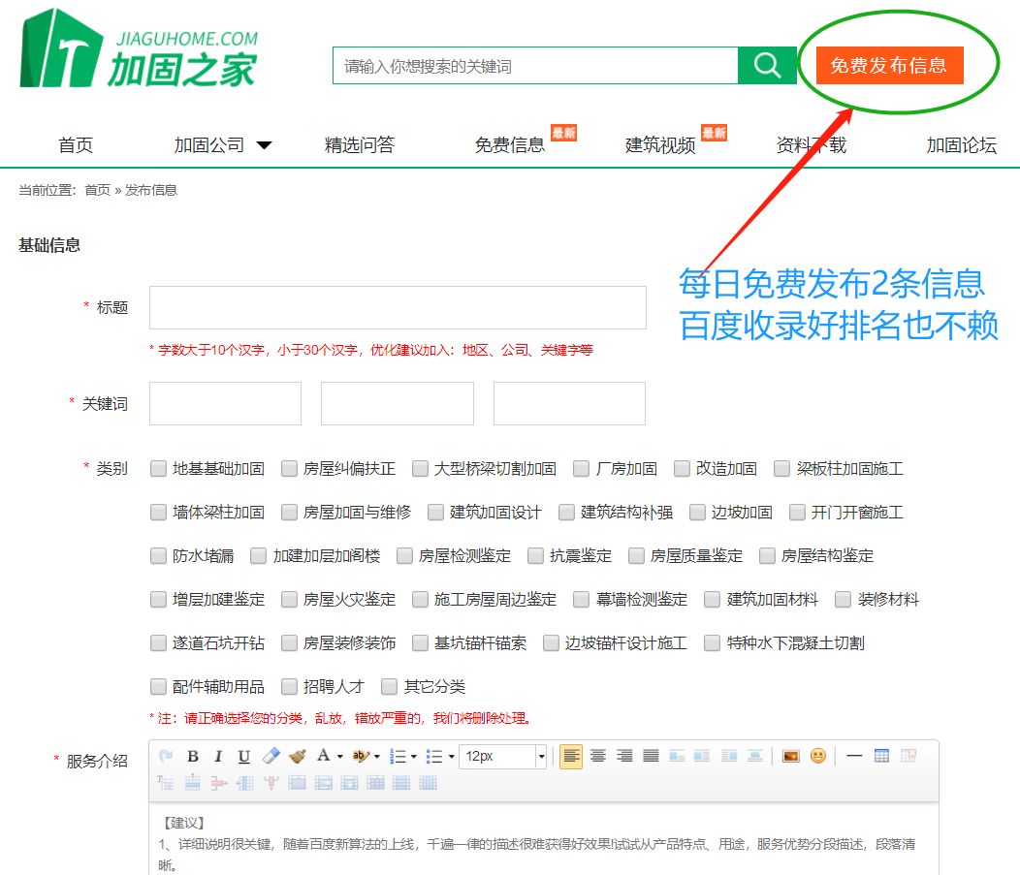Viewport: 1020px width, 875px height.
Task: Apply italic formatting in editor
Action: point(218,757)
